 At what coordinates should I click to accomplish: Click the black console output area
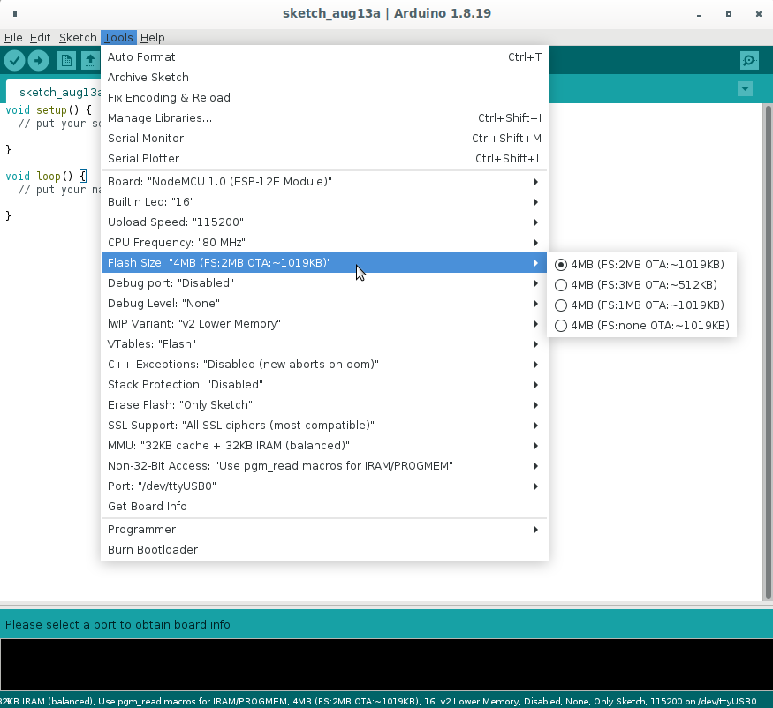[x=387, y=665]
